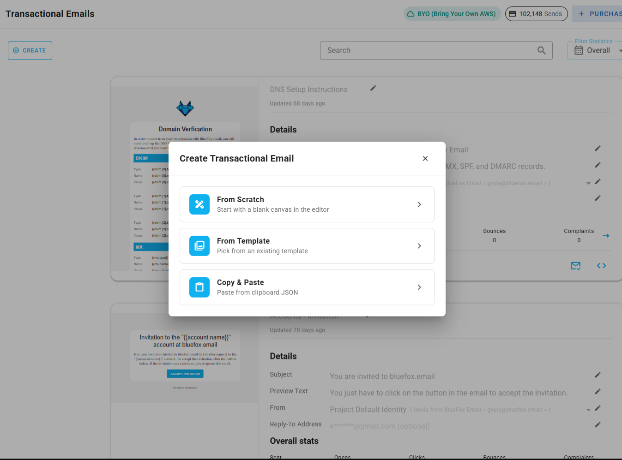This screenshot has width=622, height=460.
Task: Click the arrow next to Complaints stats
Action: pos(606,235)
